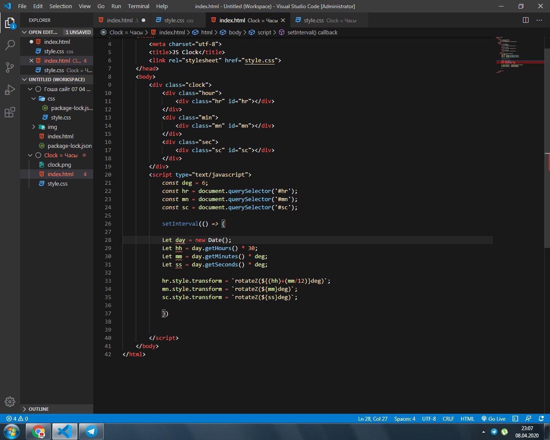Click Spaces: 4 indentation setting

coord(405,419)
